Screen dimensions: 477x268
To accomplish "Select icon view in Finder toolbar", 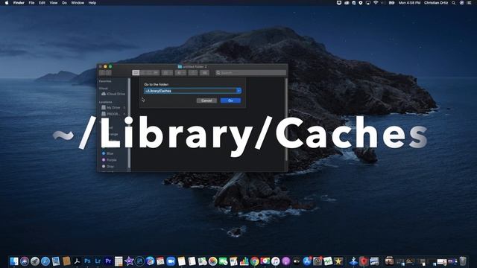I will pyautogui.click(x=136, y=73).
